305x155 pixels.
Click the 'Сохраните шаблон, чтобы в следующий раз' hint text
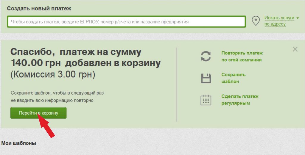tap(57, 93)
